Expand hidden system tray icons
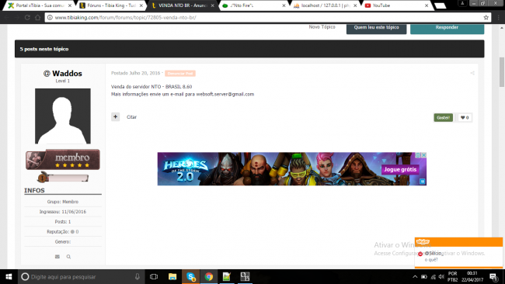This screenshot has height=284, width=505. 415,276
